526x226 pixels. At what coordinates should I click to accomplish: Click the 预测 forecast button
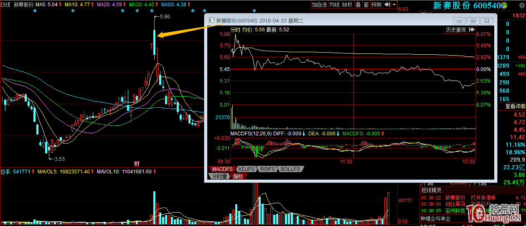point(376,5)
